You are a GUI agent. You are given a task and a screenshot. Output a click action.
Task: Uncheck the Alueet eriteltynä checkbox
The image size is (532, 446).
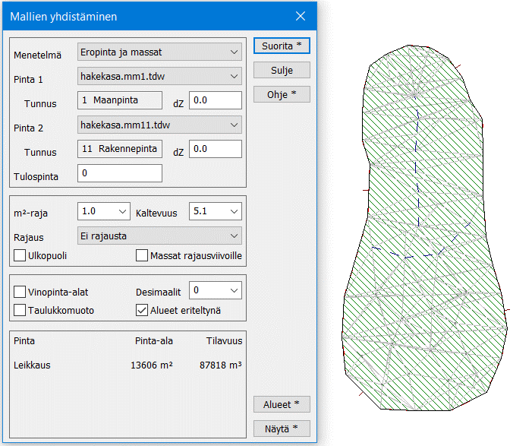(x=142, y=310)
